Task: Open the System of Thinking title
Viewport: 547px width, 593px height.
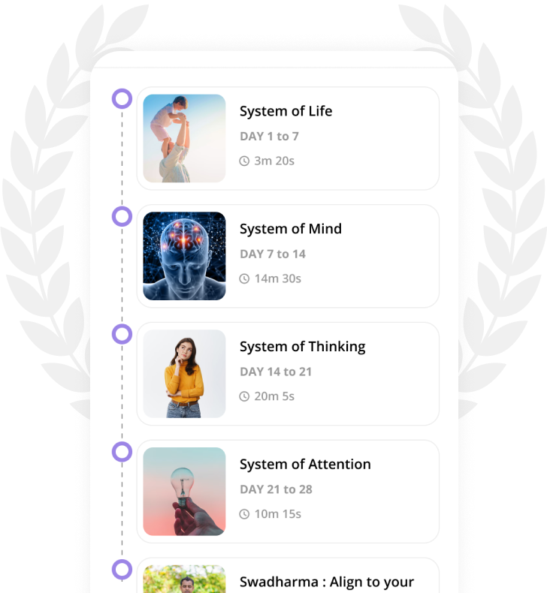Action: [x=303, y=347]
